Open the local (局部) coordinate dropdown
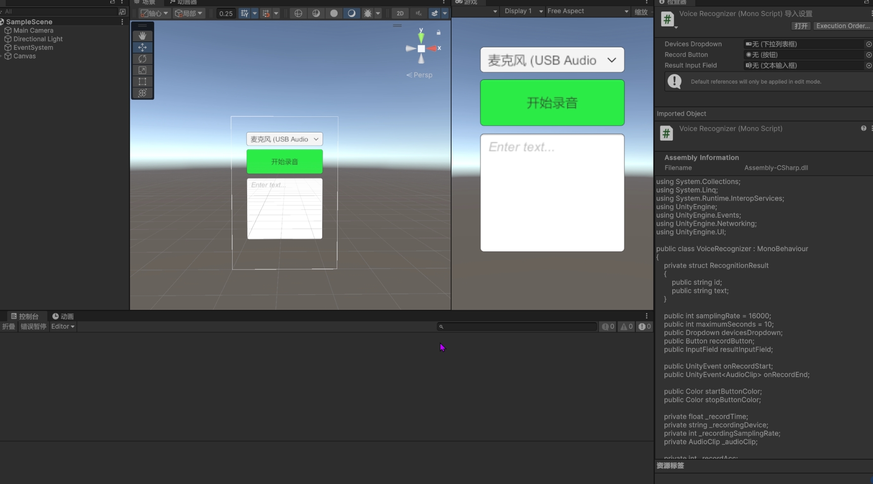The image size is (873, 484). click(x=188, y=13)
